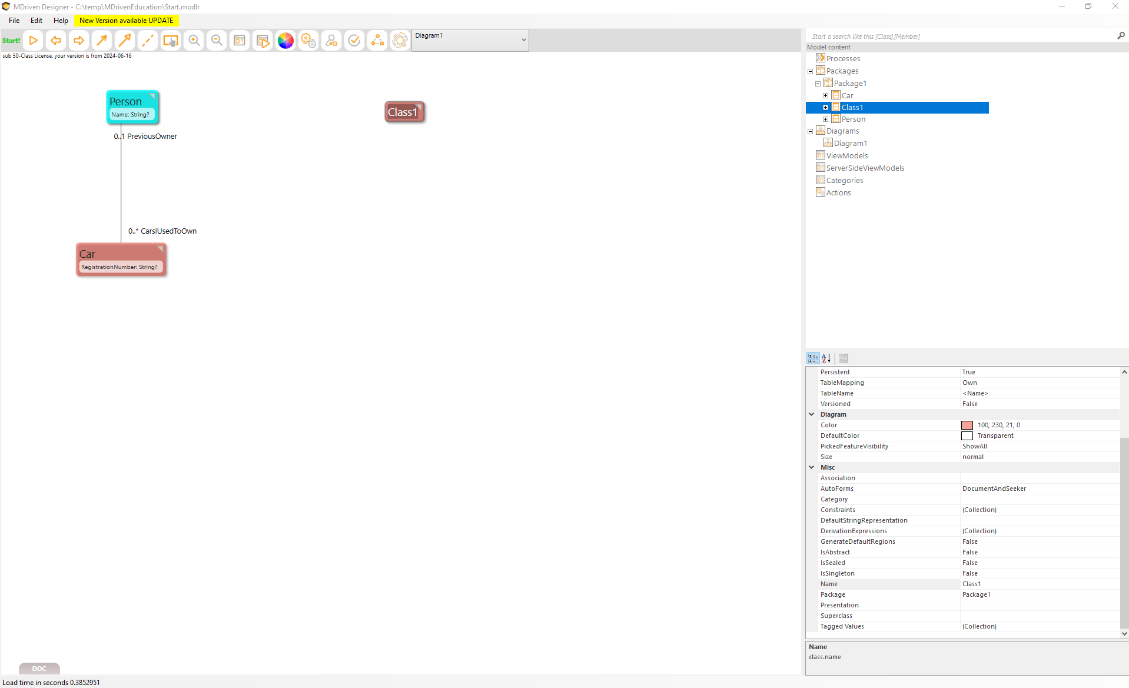Switch property grid to alphabetical sort
1129x688 pixels.
[826, 358]
